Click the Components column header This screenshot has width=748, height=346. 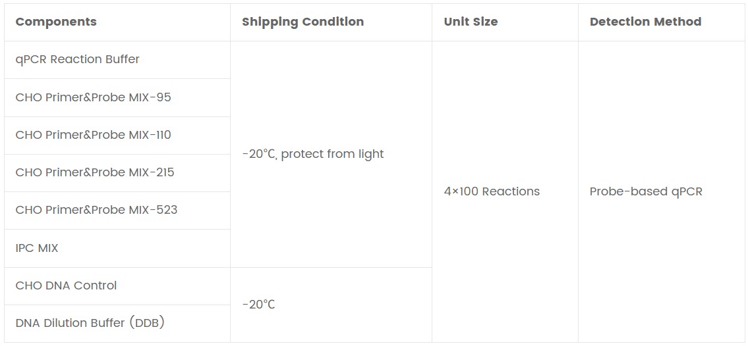pos(56,22)
